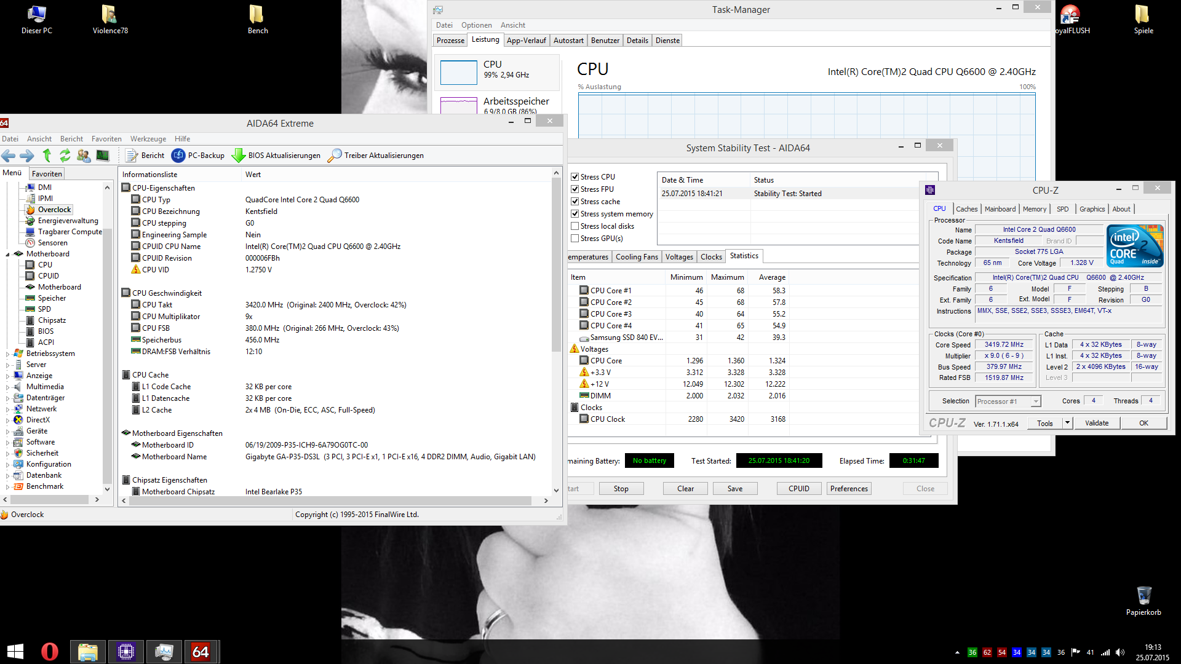Select CPUID under Motherboard

48,276
